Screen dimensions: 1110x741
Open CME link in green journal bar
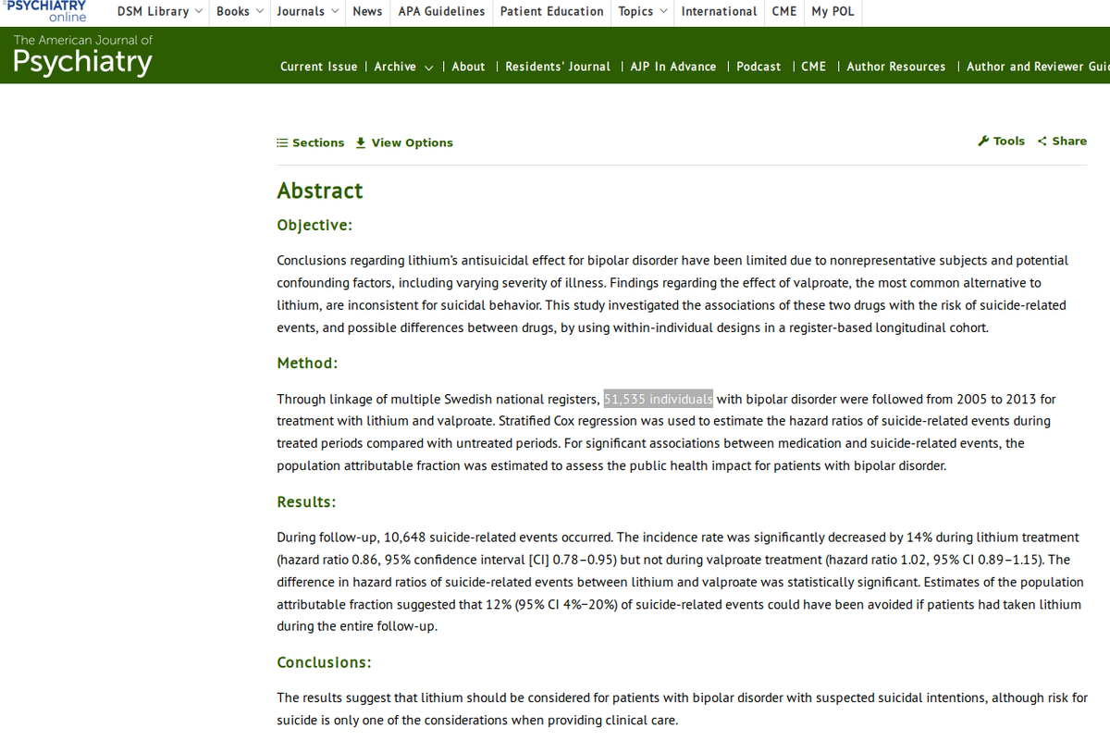tap(814, 67)
